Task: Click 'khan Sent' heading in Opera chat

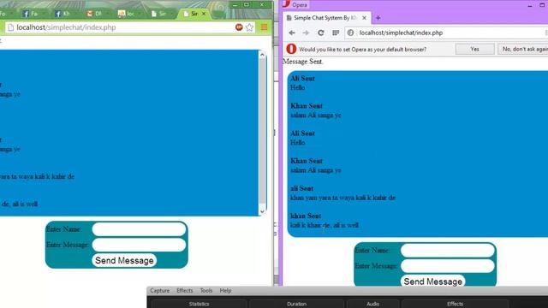Action: tap(306, 216)
